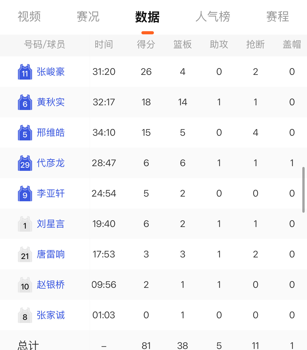Open player 张峻豪 profile
This screenshot has width=307, height=350.
(51, 72)
